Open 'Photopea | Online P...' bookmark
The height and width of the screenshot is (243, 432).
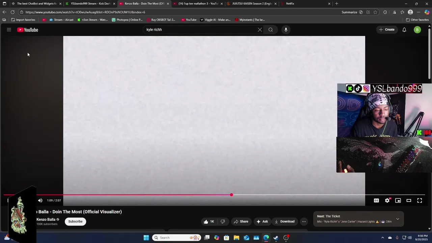[127, 20]
